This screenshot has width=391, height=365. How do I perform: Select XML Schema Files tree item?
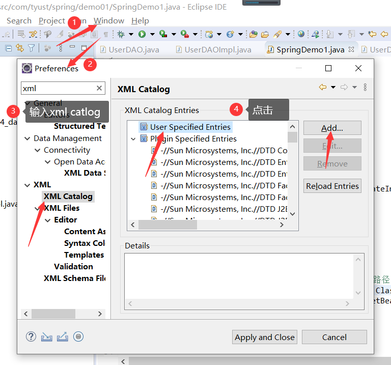click(x=74, y=278)
